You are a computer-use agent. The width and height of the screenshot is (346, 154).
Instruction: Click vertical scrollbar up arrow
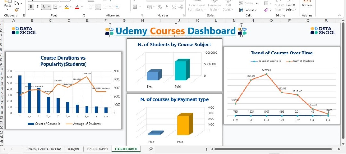(x=343, y=20)
